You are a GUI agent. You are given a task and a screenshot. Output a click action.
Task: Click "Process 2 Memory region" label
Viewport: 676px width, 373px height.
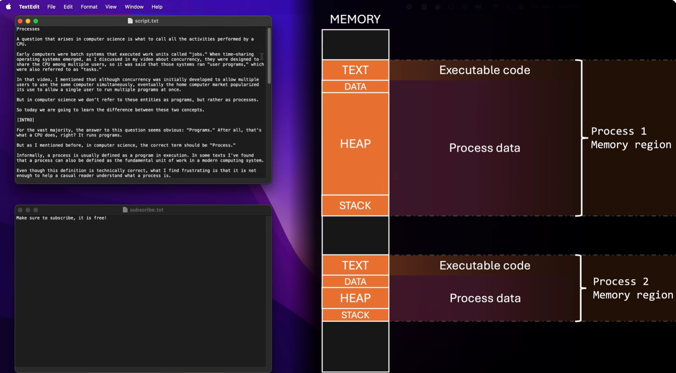[x=633, y=288]
